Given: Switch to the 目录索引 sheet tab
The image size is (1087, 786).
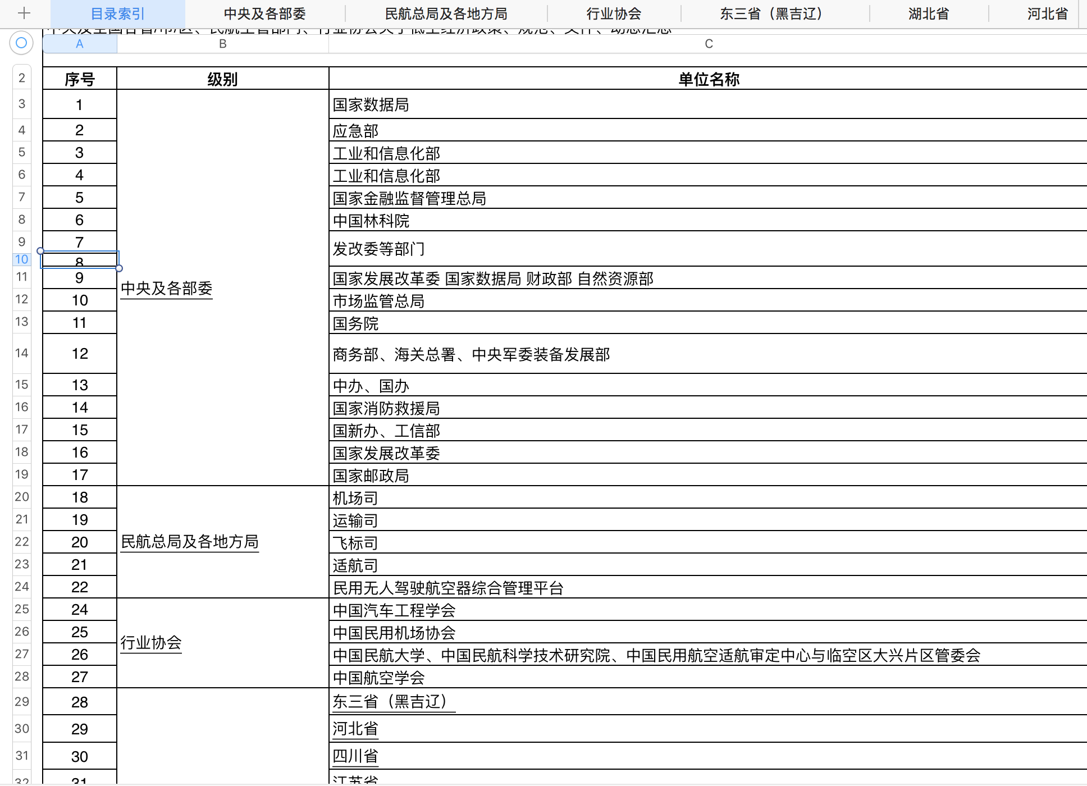Looking at the screenshot, I should [x=118, y=13].
